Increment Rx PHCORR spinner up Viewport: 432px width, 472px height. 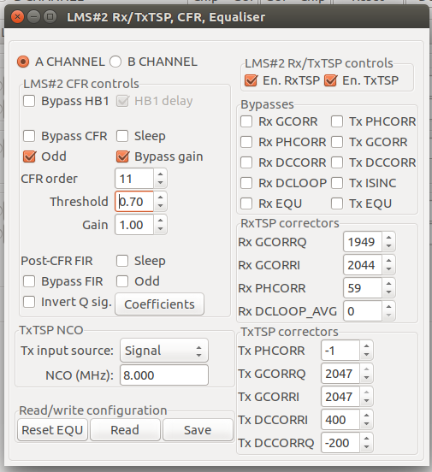click(388, 283)
